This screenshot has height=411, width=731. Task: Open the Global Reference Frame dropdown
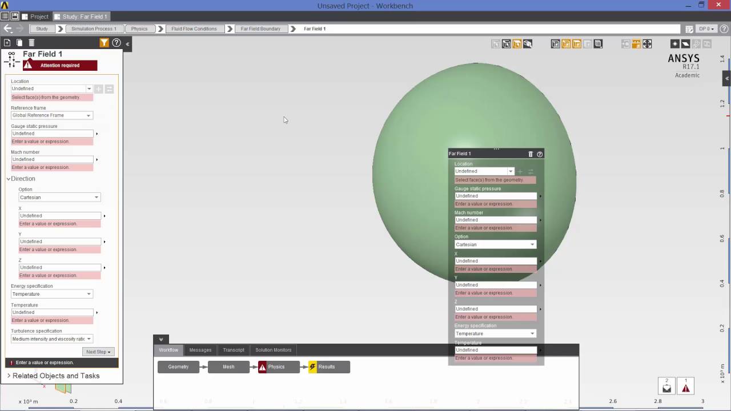point(51,115)
